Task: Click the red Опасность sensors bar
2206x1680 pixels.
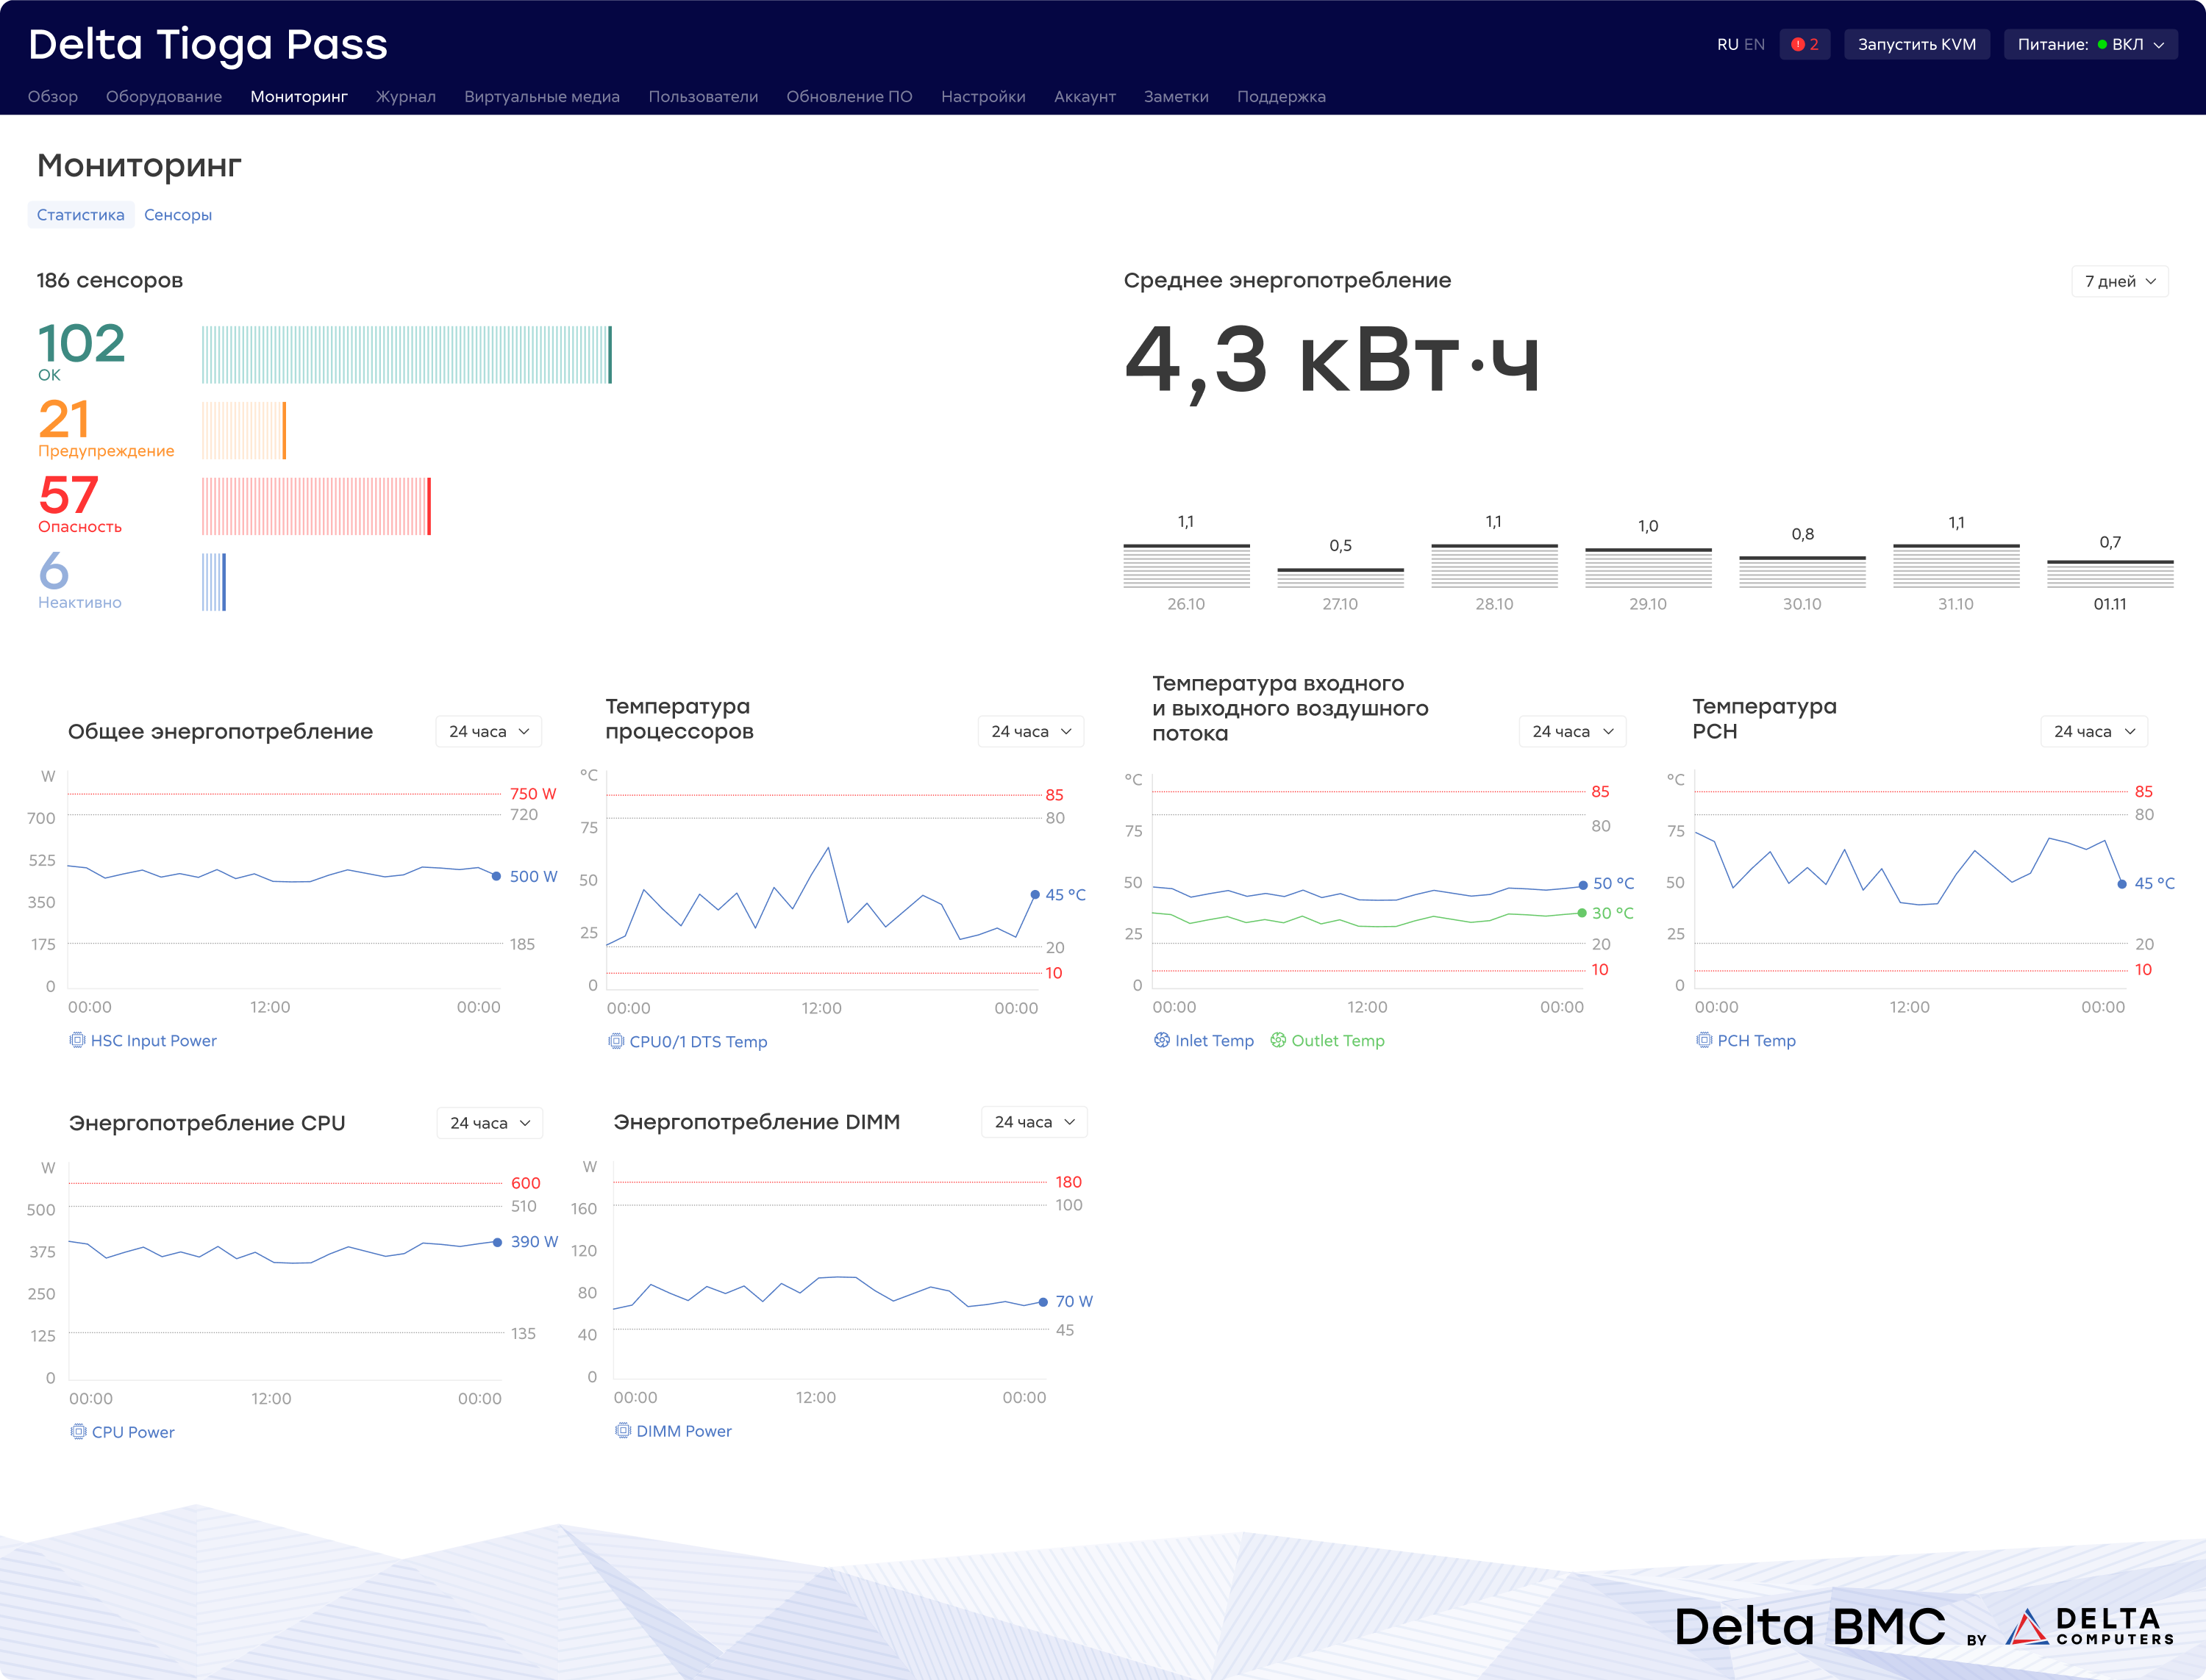Action: coord(316,506)
